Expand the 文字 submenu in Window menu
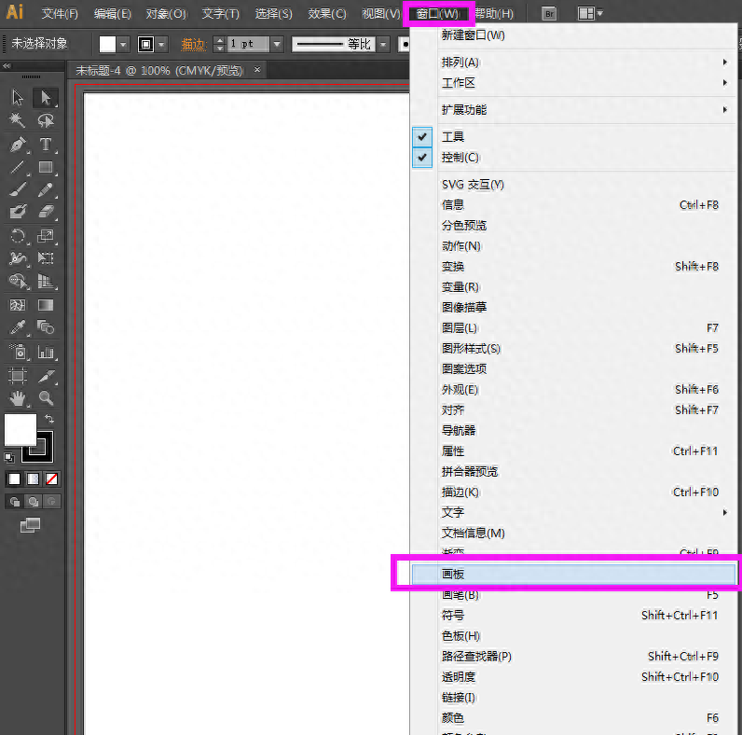 (573, 512)
